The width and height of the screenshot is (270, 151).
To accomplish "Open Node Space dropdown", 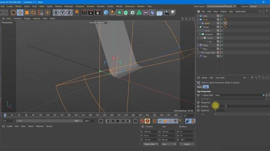I will [221, 6].
